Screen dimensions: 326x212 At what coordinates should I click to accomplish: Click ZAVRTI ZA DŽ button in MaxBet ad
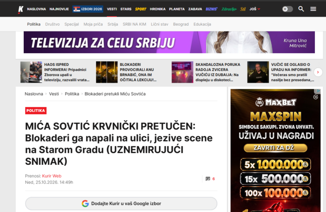pyautogui.click(x=275, y=148)
